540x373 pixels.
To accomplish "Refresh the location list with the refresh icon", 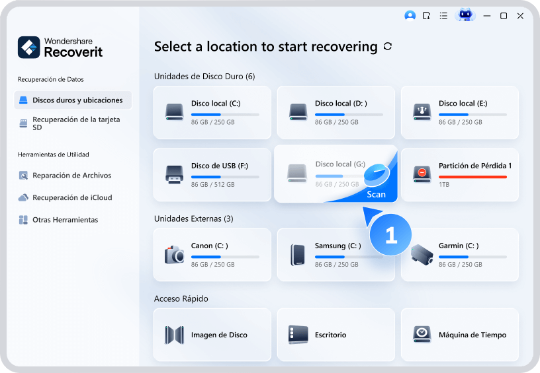I will [388, 47].
